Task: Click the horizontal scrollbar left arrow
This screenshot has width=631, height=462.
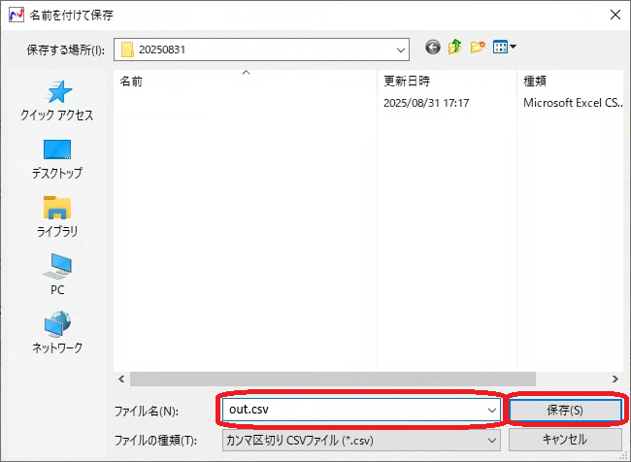Action: pos(121,379)
